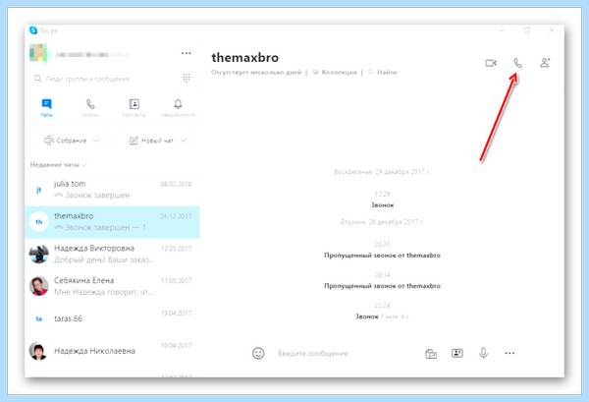Add people to the conversation
This screenshot has height=402, width=589.
pos(545,63)
